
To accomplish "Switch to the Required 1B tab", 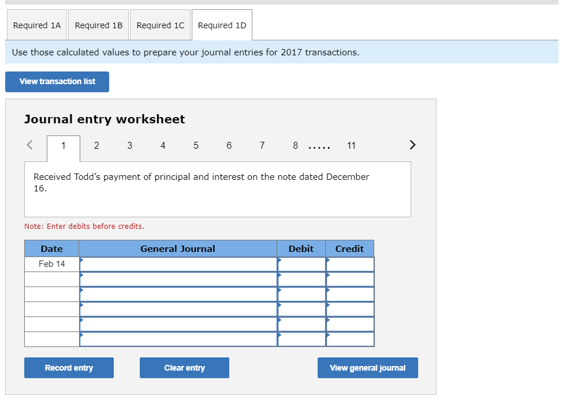I will [x=98, y=25].
